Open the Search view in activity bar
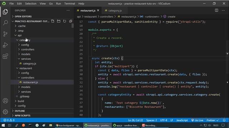 click(5, 23)
